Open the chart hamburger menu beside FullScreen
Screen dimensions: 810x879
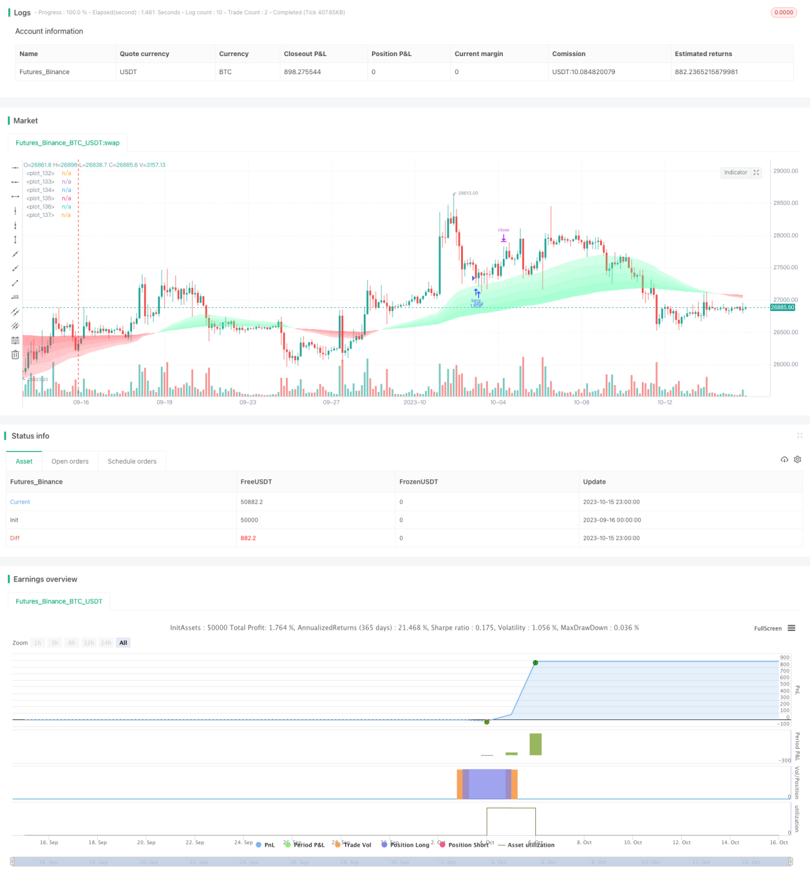791,628
